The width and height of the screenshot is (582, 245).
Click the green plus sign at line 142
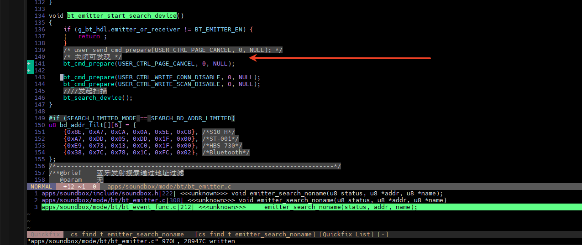point(29,70)
